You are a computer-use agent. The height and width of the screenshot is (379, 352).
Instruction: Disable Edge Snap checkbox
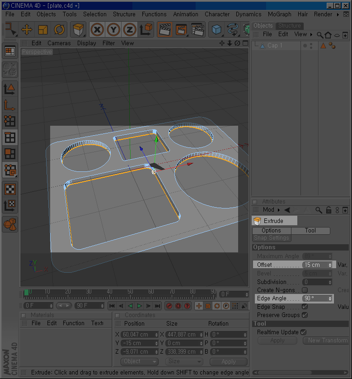click(305, 307)
